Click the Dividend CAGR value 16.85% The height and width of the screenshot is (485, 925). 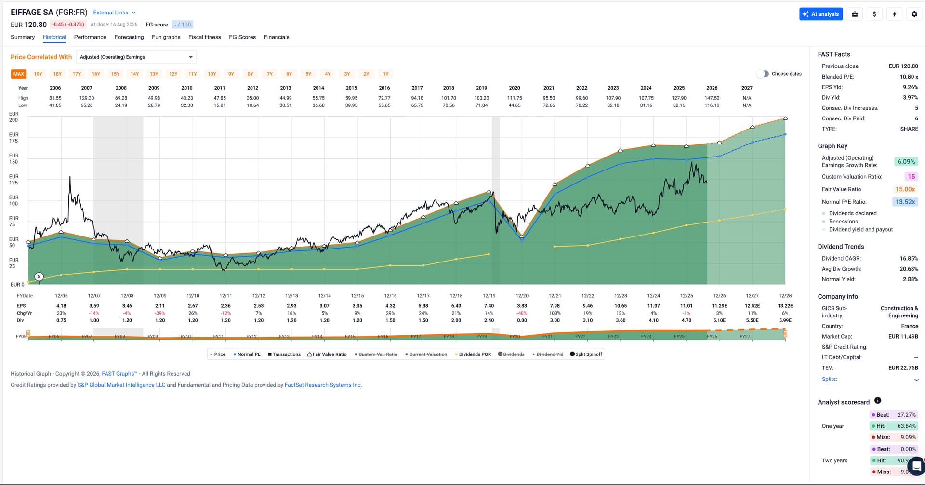(x=909, y=259)
